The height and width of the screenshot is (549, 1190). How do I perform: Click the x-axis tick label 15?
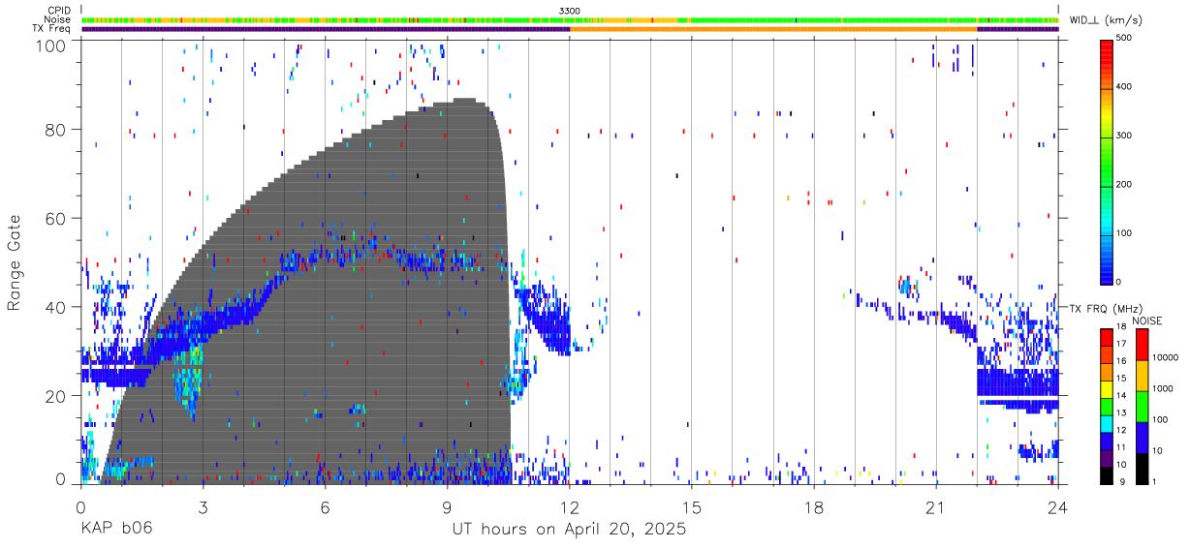[691, 507]
